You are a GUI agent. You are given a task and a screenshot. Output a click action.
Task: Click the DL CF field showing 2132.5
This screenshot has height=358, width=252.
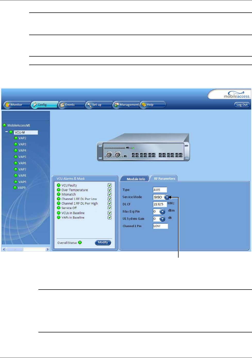160,204
